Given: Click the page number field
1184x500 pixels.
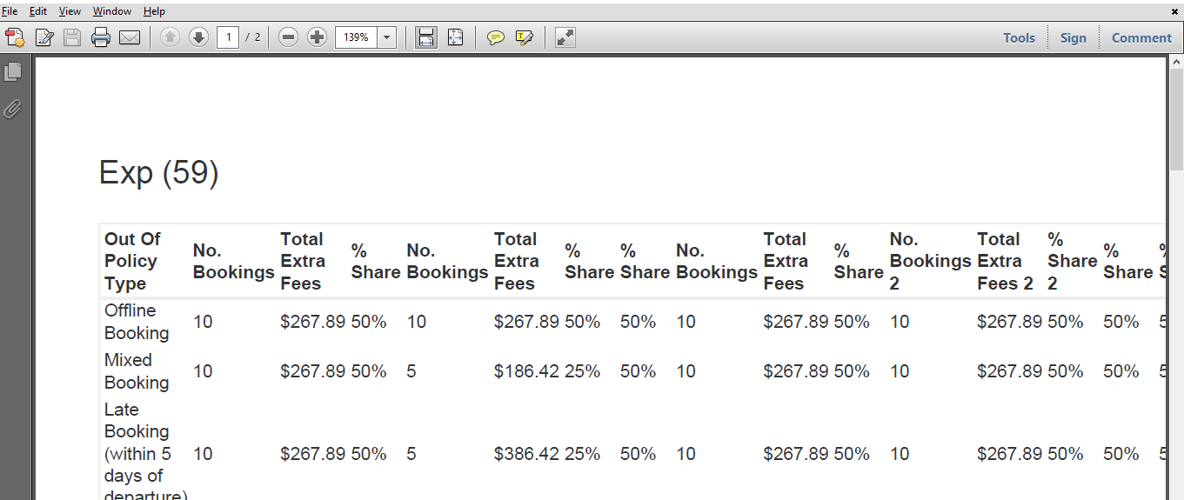Looking at the screenshot, I should pyautogui.click(x=228, y=37).
